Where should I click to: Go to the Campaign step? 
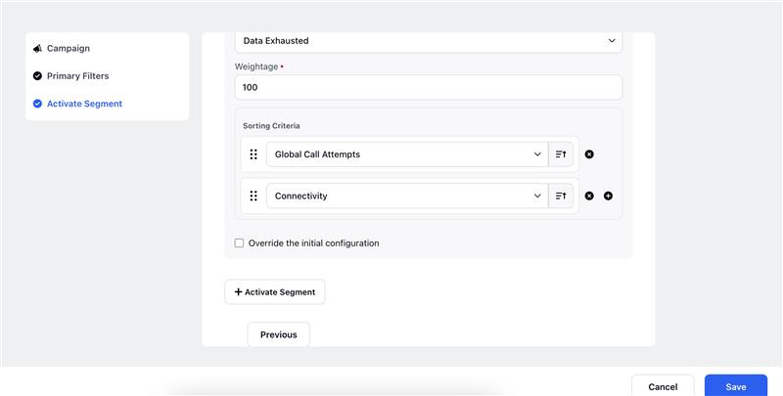(69, 48)
